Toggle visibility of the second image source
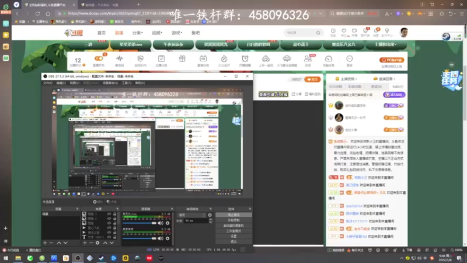The image size is (467, 263). tap(109, 219)
